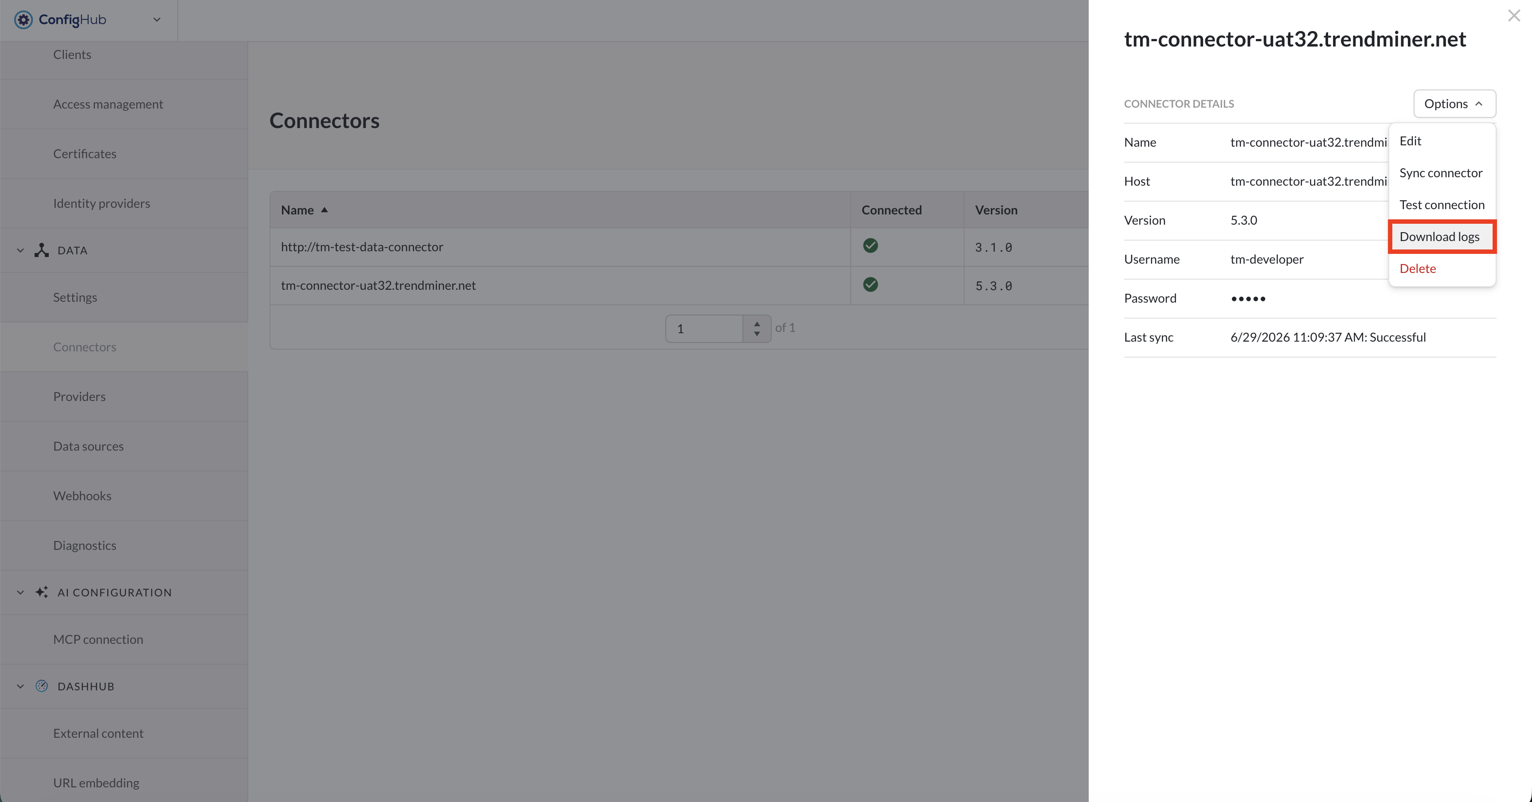Image resolution: width=1532 pixels, height=802 pixels.
Task: Collapse the AI CONFIGURATION section chevron
Action: [20, 592]
